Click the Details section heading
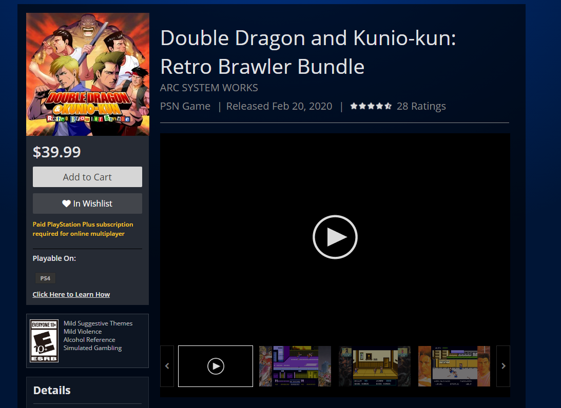Screen dimensions: 561x408 coord(52,390)
